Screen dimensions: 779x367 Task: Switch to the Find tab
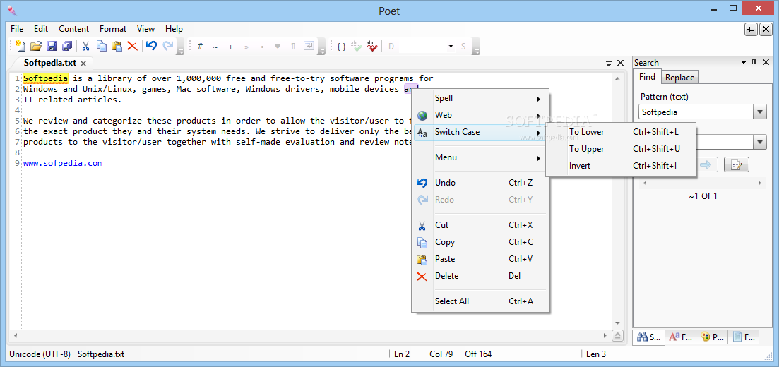point(647,77)
